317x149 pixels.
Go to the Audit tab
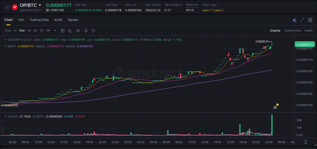pos(58,20)
